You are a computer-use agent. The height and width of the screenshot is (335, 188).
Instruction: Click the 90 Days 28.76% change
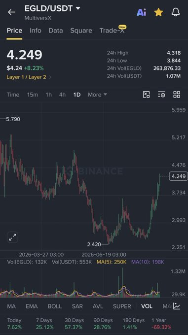103,324
